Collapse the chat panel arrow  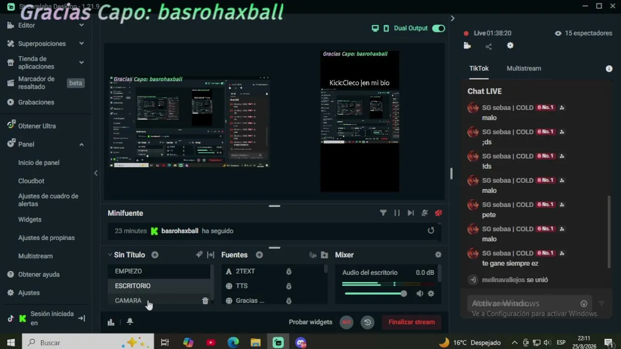tap(453, 18)
